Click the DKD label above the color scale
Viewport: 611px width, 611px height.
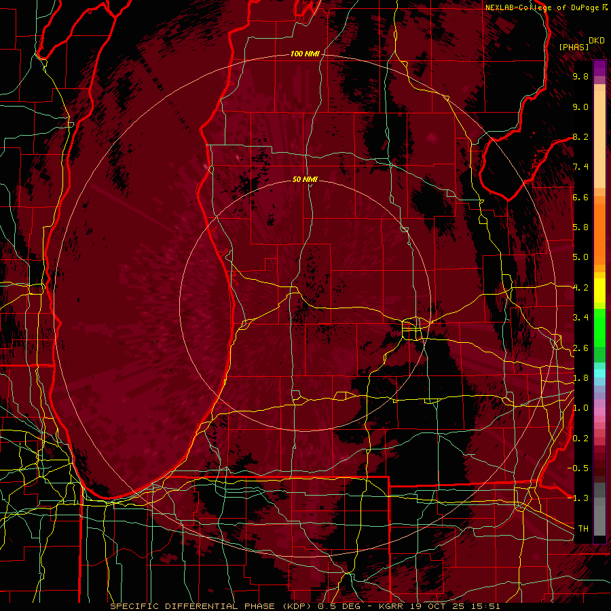[597, 41]
